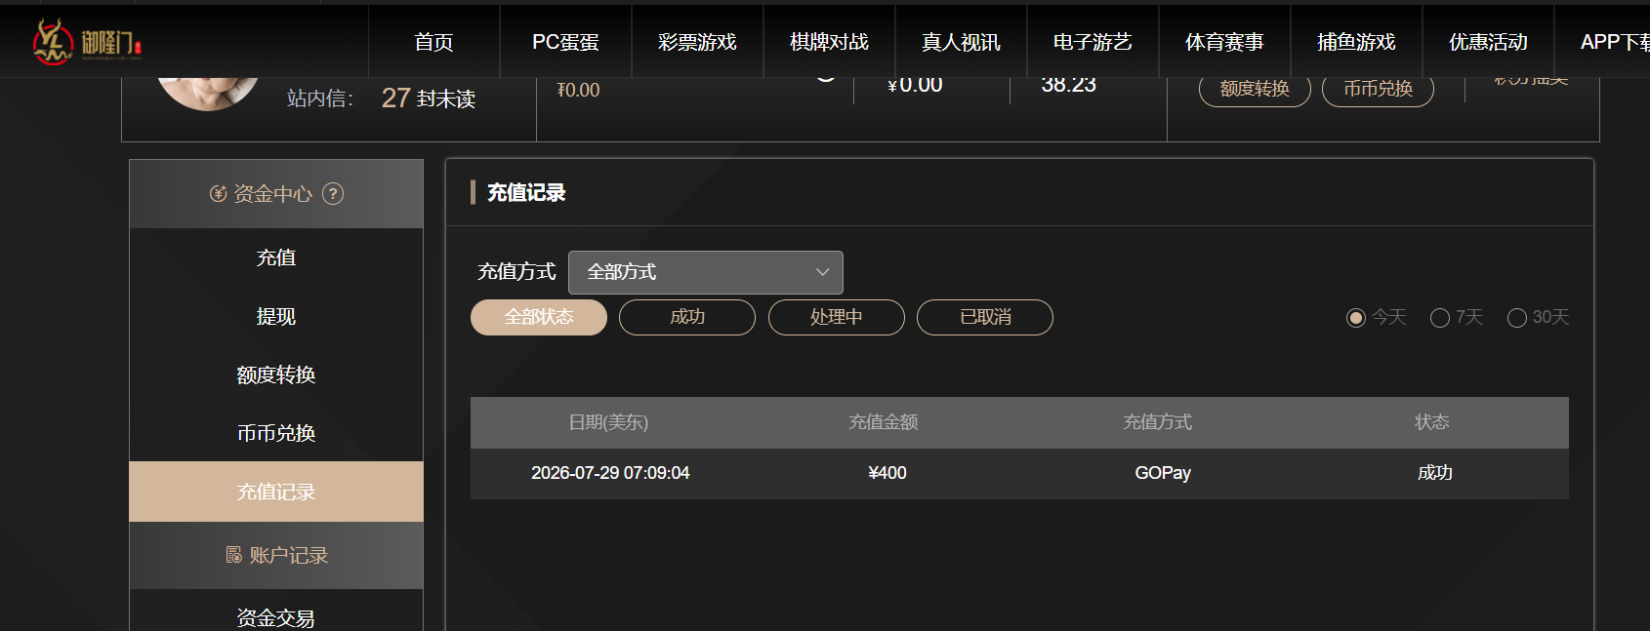Click the chevron arrow in 全部方式 combo box

823,272
